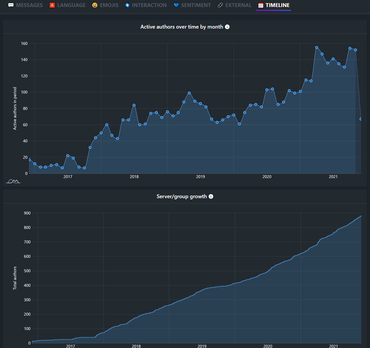Select the LANGUAGE tab

(x=71, y=5)
